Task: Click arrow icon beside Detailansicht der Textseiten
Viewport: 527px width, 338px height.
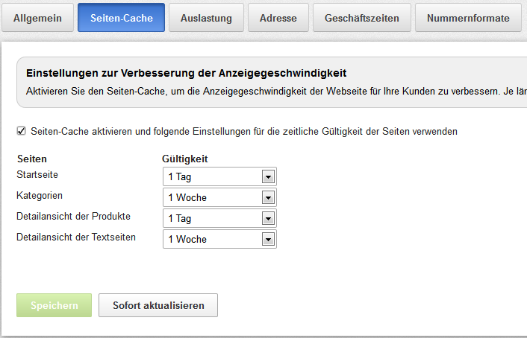Action: pos(268,239)
